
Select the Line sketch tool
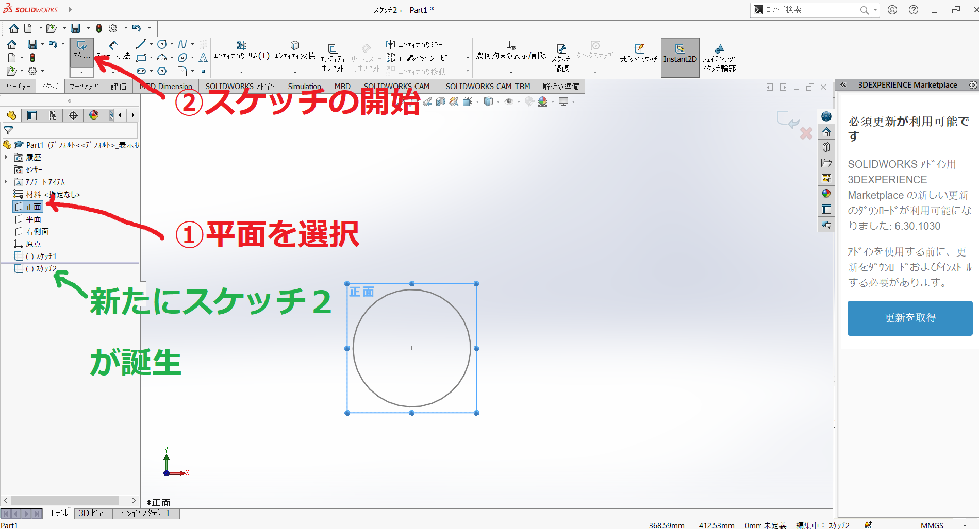(x=141, y=44)
